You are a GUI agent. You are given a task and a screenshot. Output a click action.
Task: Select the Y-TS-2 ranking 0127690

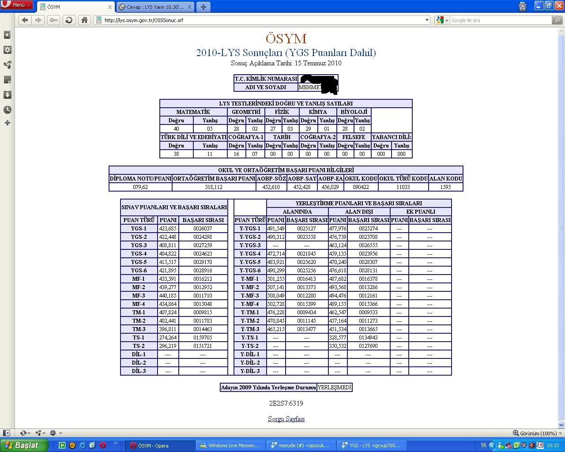pos(368,346)
